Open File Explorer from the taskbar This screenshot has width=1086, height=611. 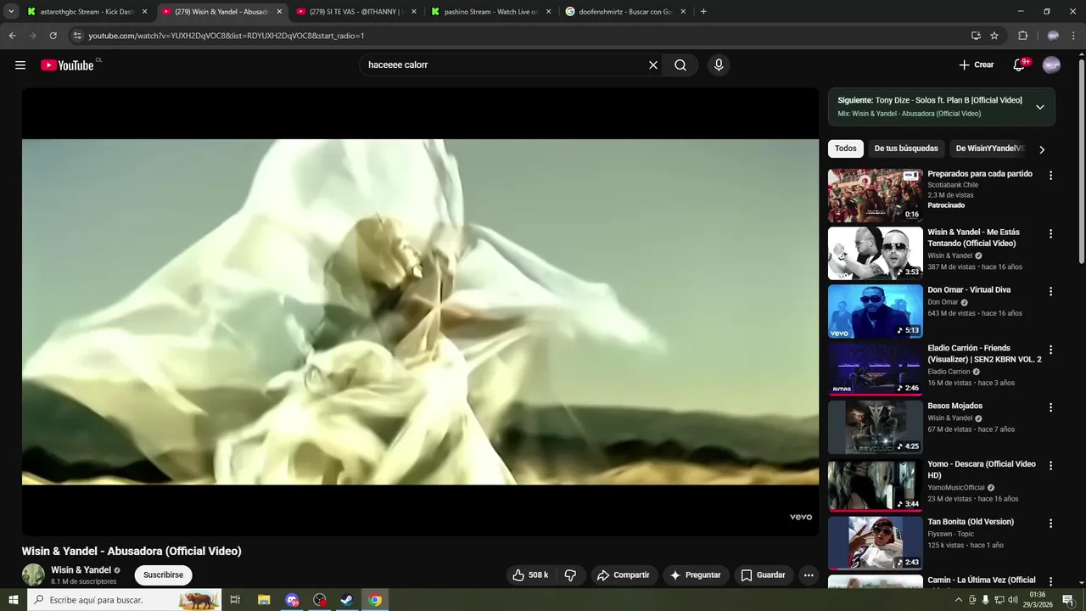point(264,600)
